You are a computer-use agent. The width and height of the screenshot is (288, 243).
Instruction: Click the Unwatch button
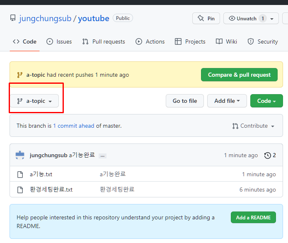pos(251,18)
